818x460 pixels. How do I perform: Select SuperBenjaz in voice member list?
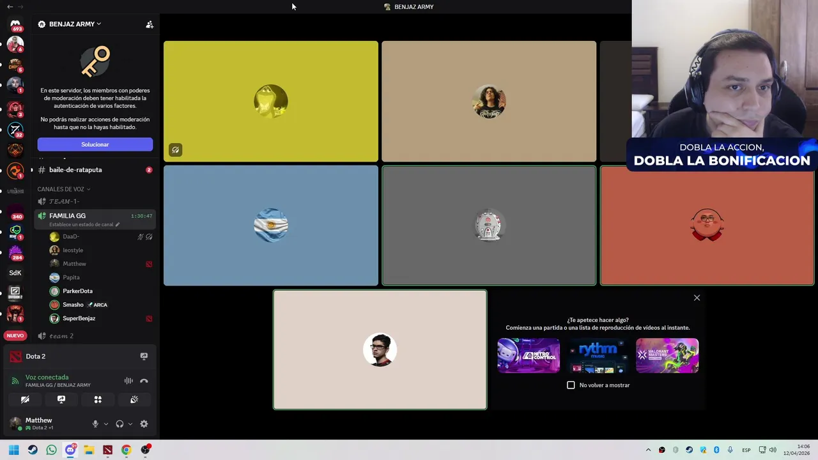point(101,318)
